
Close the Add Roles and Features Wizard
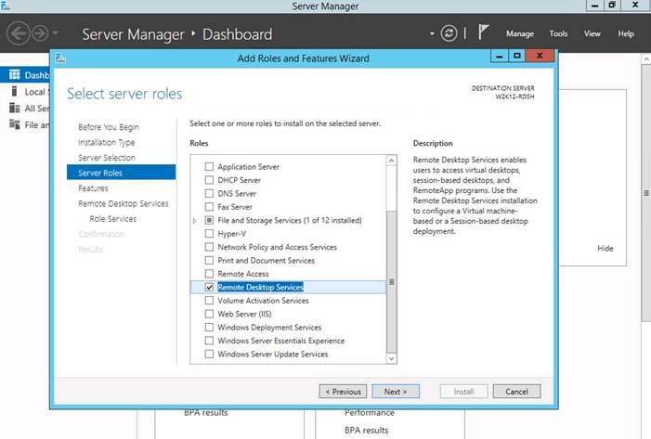point(540,55)
